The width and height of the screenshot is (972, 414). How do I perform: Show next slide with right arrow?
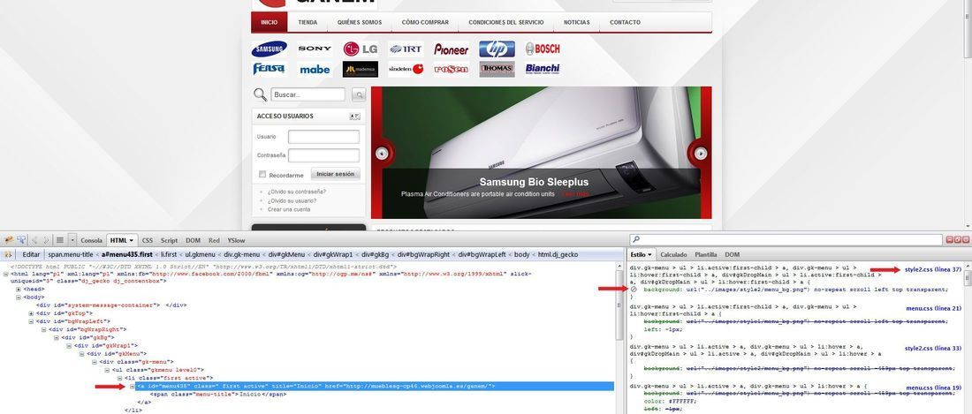(x=701, y=153)
